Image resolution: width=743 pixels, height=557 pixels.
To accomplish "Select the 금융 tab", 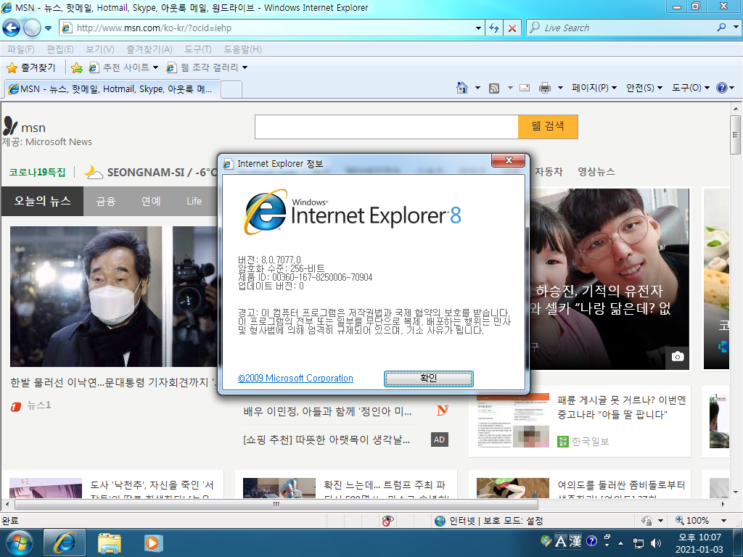I will [106, 202].
